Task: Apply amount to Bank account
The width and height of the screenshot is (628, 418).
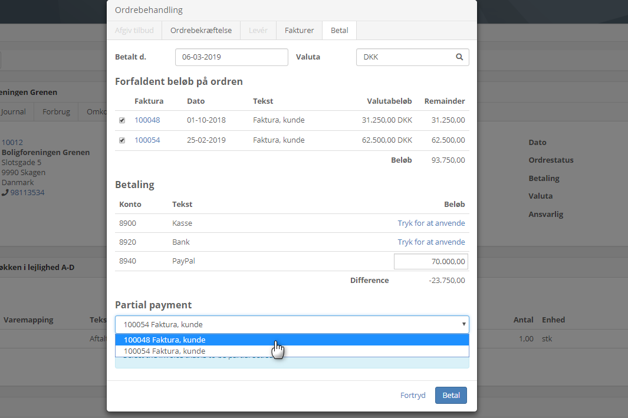Action: pos(431,242)
